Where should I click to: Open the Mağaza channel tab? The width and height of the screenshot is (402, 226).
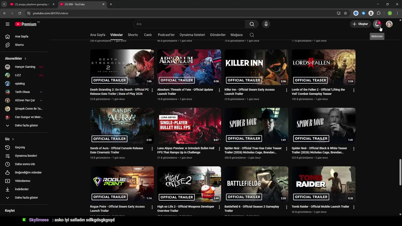pyautogui.click(x=236, y=35)
